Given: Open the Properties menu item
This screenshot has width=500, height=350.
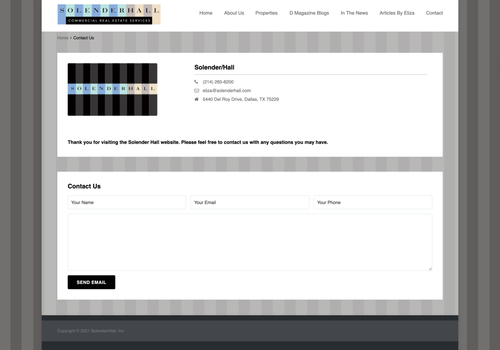Looking at the screenshot, I should point(266,13).
